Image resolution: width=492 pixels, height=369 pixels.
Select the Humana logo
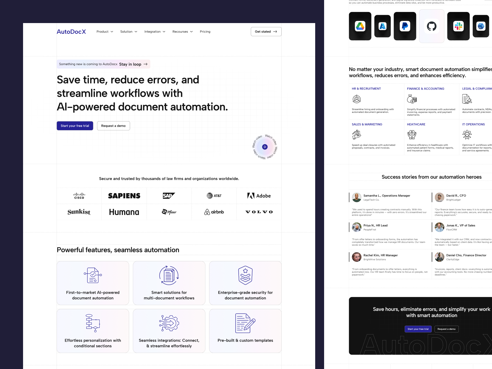coord(124,212)
